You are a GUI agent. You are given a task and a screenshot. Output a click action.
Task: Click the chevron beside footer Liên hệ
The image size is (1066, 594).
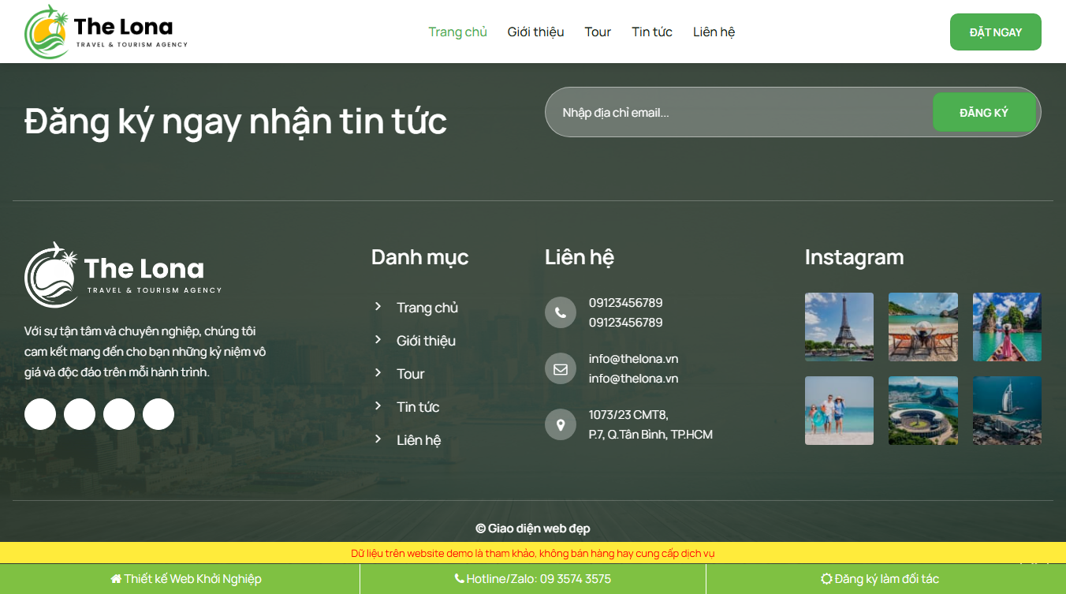378,439
